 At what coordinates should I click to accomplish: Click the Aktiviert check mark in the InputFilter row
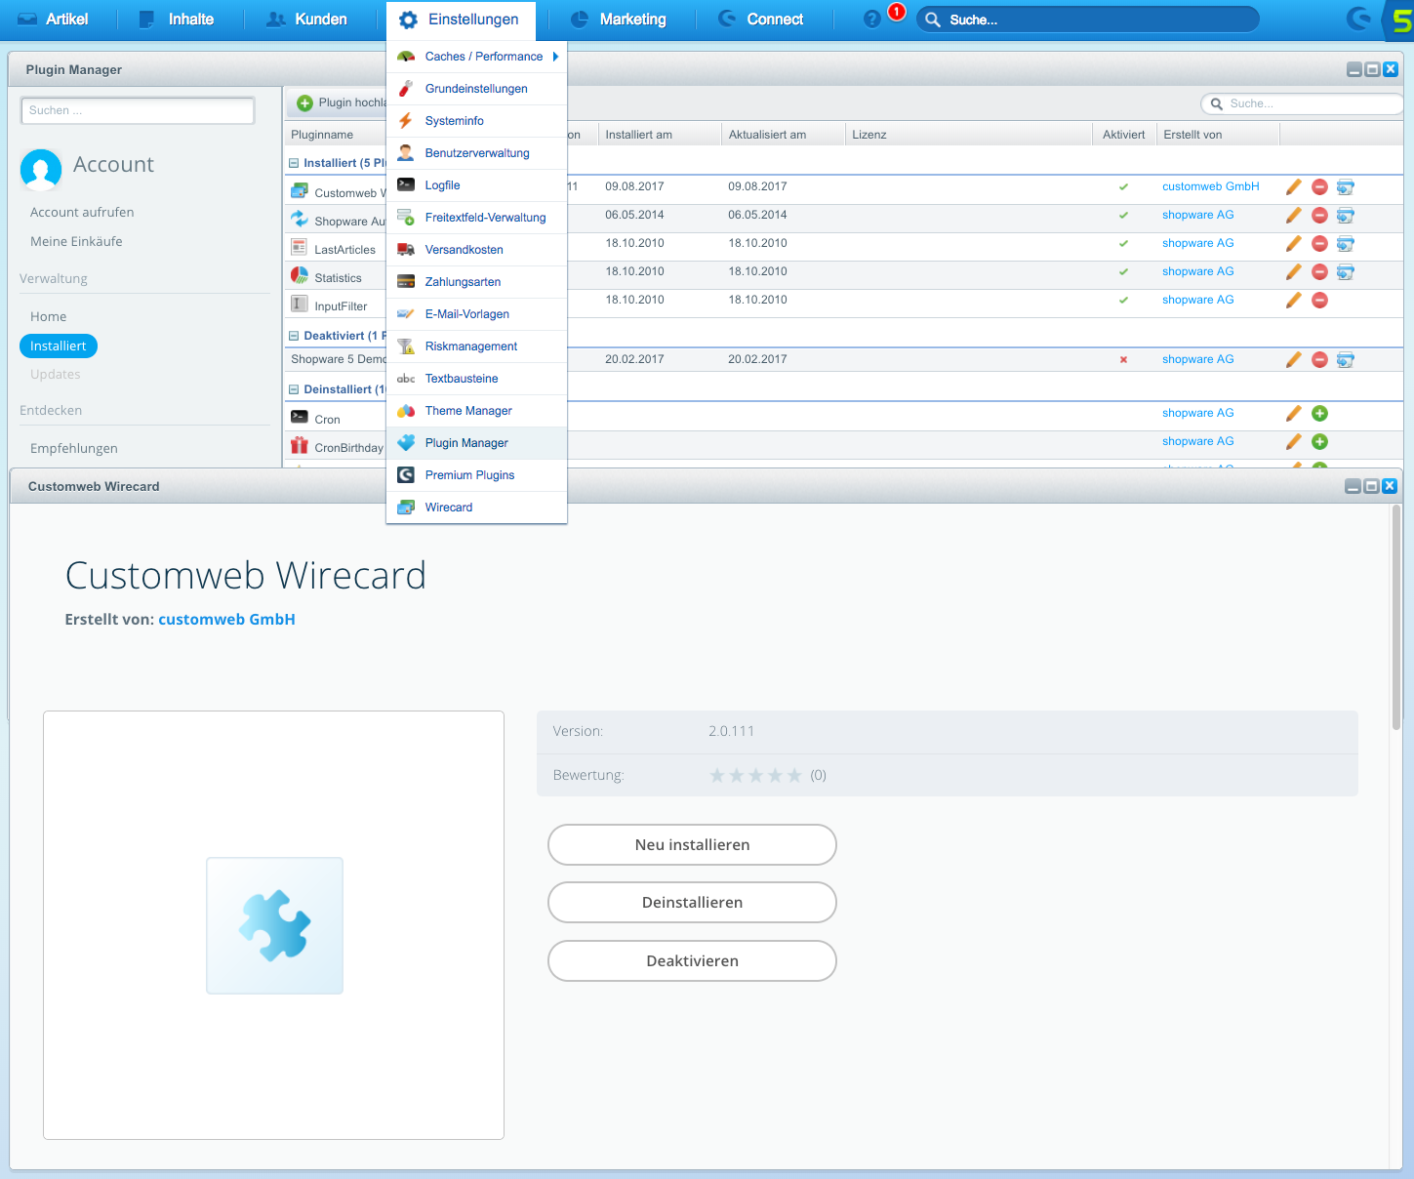[1123, 301]
